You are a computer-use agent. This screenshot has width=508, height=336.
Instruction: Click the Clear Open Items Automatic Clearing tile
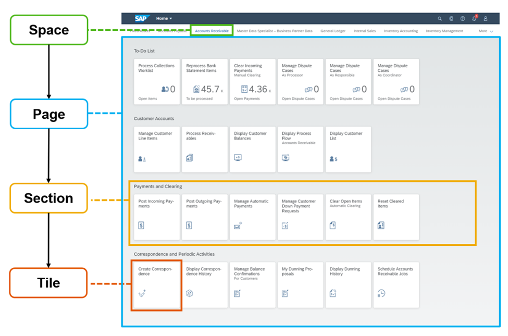(349, 217)
